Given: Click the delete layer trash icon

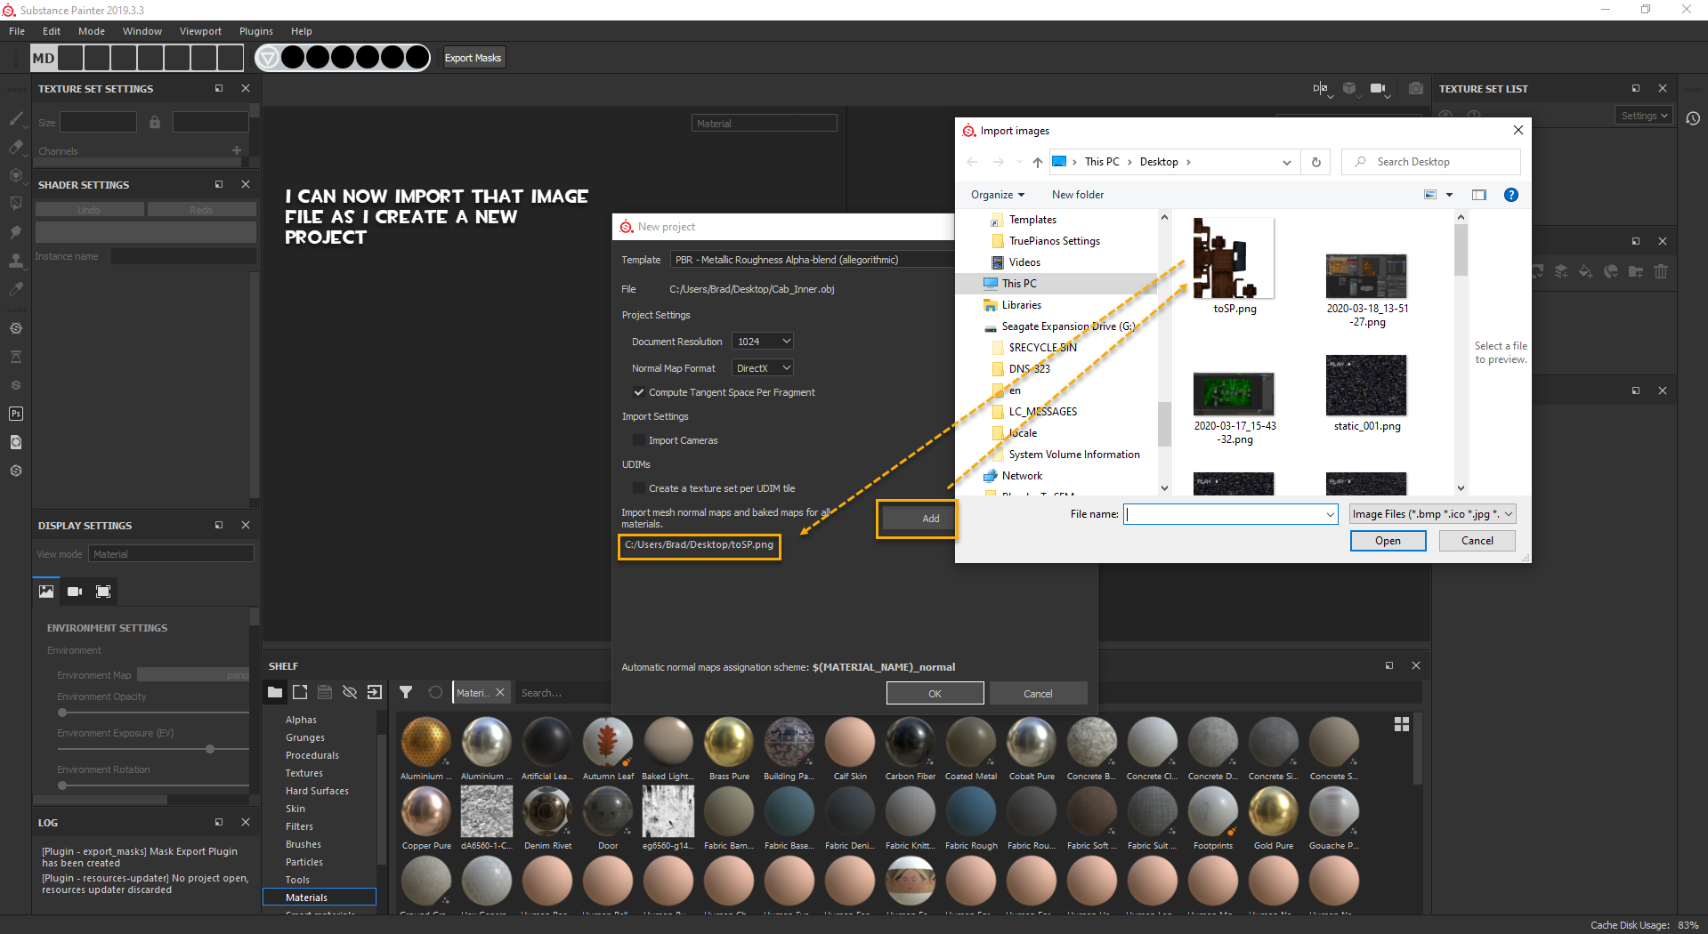Looking at the screenshot, I should 1661,271.
